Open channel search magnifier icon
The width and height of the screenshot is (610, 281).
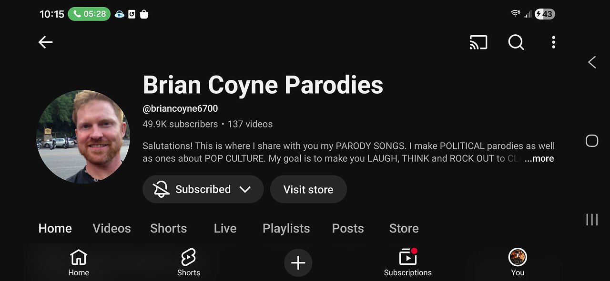tap(516, 42)
